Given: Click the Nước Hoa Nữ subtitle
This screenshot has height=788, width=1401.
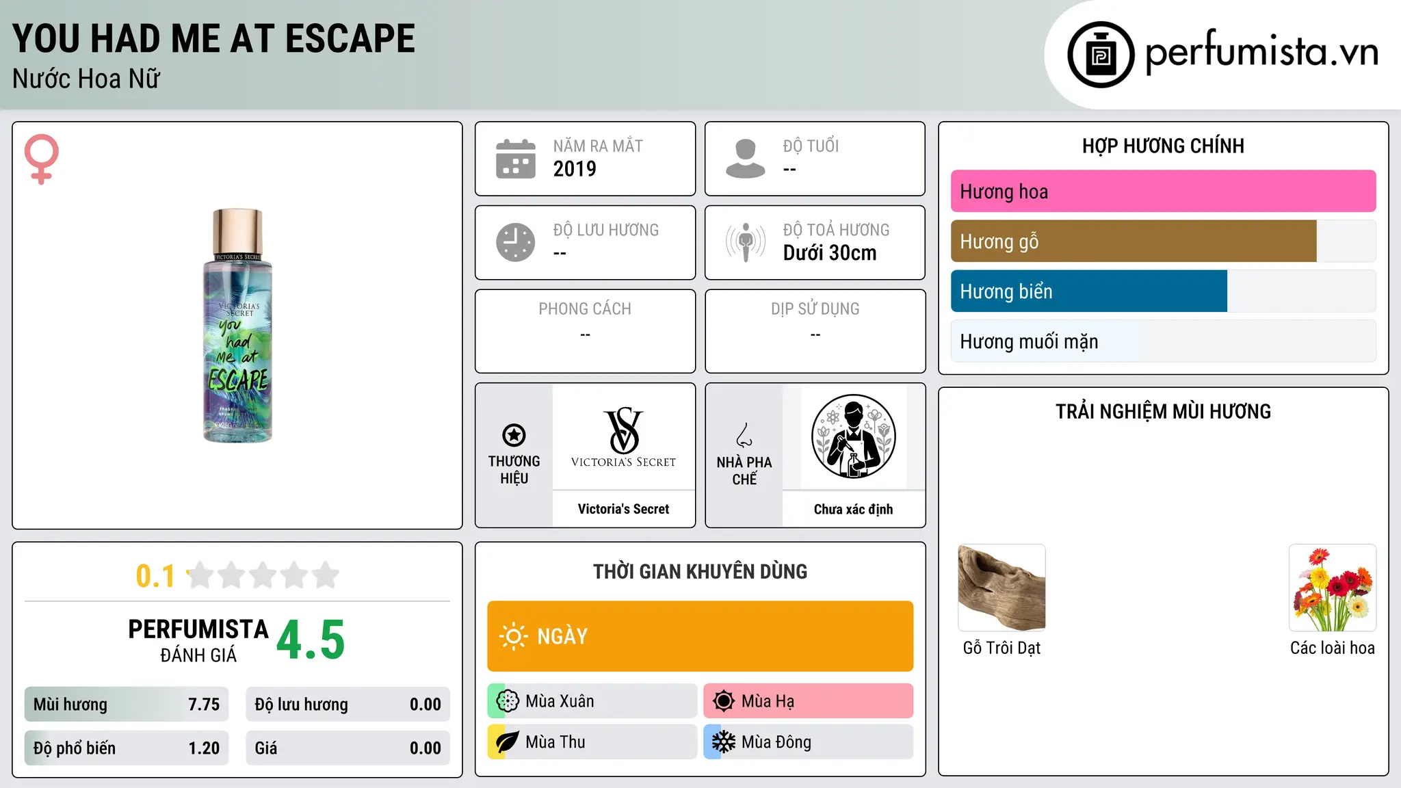Looking at the screenshot, I should tap(86, 79).
